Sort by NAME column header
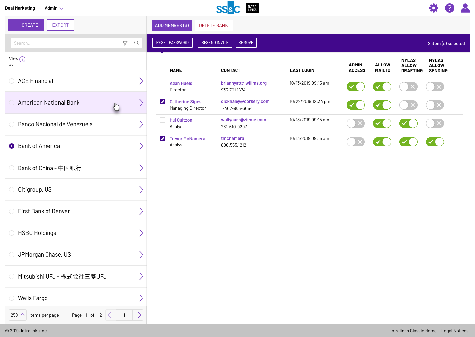The height and width of the screenshot is (337, 475). pos(176,70)
